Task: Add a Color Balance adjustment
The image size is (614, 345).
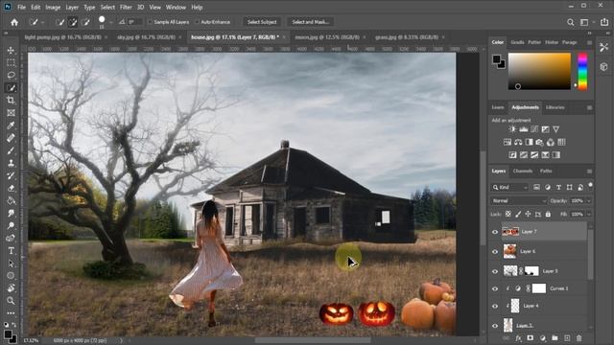Action: pos(518,143)
